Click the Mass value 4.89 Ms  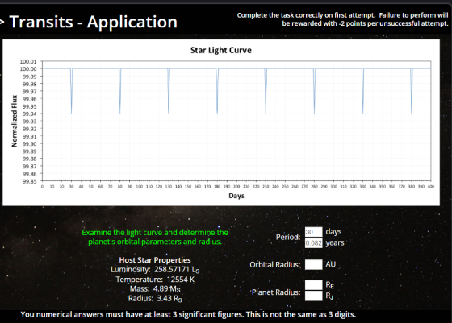click(166, 288)
